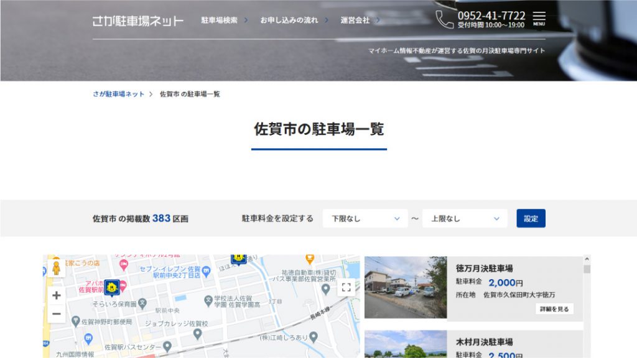Viewport: 637px width, 358px height.
Task: Select the 学校法人佐賀学園 map pin
Action: (x=208, y=300)
